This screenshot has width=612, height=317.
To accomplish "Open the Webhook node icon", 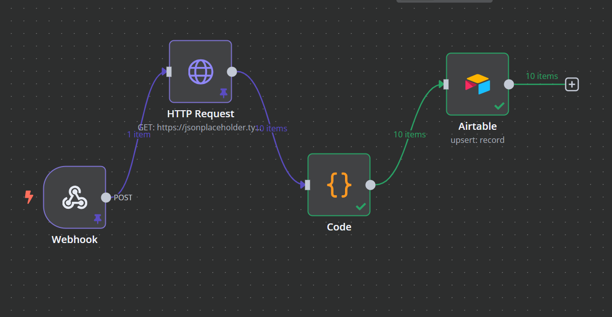I will coord(75,197).
